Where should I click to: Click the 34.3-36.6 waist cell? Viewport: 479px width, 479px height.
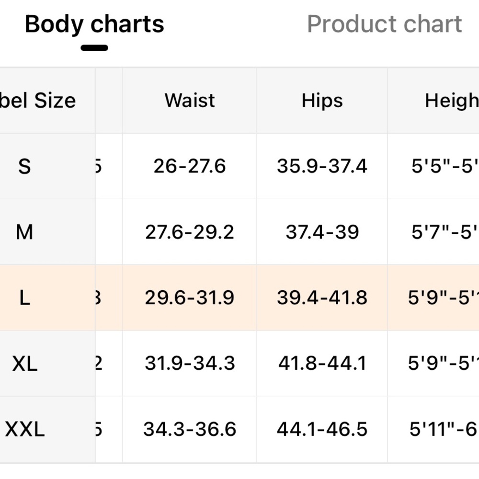click(189, 429)
